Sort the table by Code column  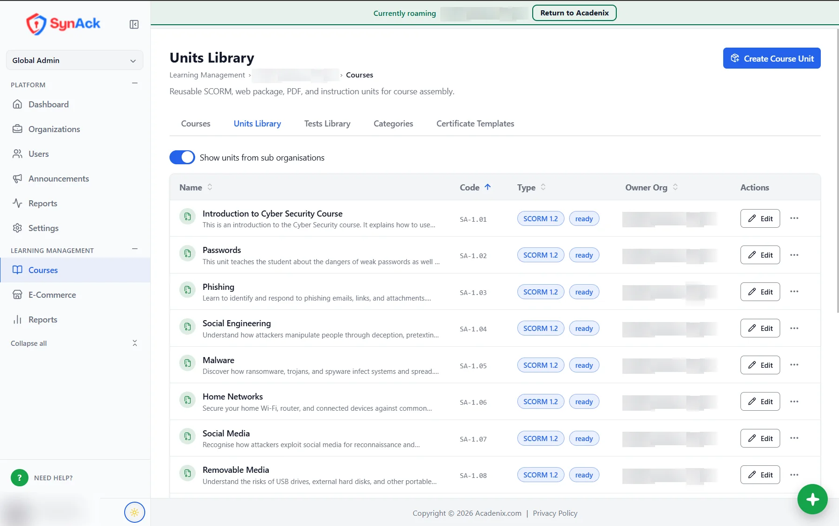pos(475,187)
